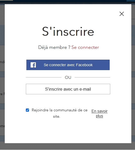Click the word e-mail in the signup button
Viewport: 135px width, 150px height.
85,89
